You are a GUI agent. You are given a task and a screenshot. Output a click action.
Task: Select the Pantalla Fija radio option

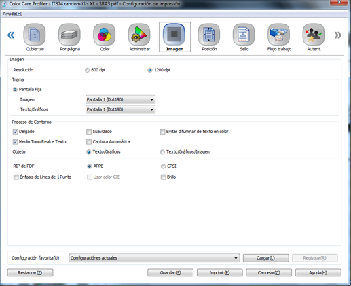pyautogui.click(x=15, y=90)
